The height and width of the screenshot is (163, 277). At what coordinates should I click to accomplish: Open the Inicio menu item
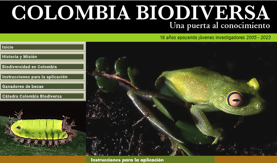click(x=42, y=47)
